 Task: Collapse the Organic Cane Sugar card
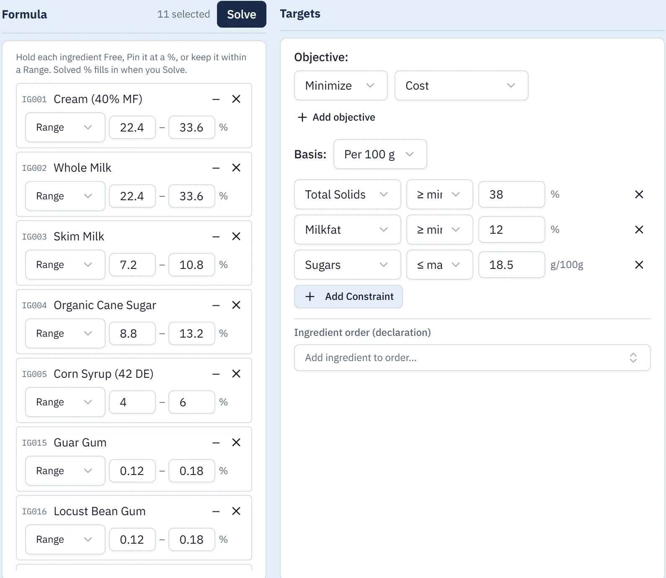216,305
